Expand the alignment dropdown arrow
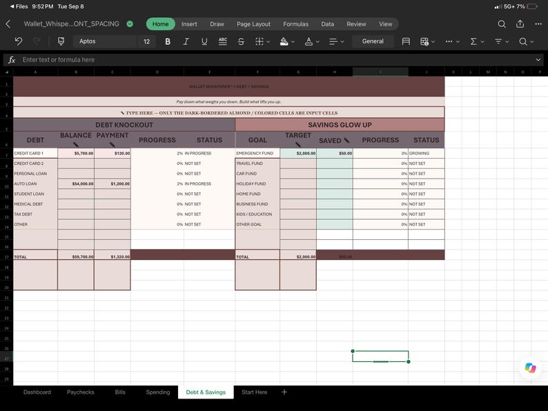Screen dimensions: 548x411 (342, 41)
